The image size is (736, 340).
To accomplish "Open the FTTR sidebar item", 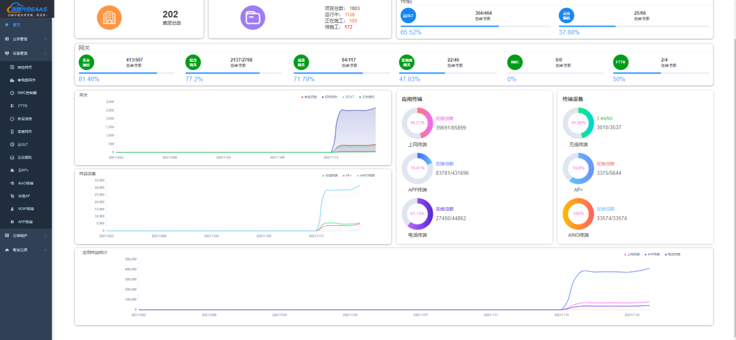I will point(27,106).
